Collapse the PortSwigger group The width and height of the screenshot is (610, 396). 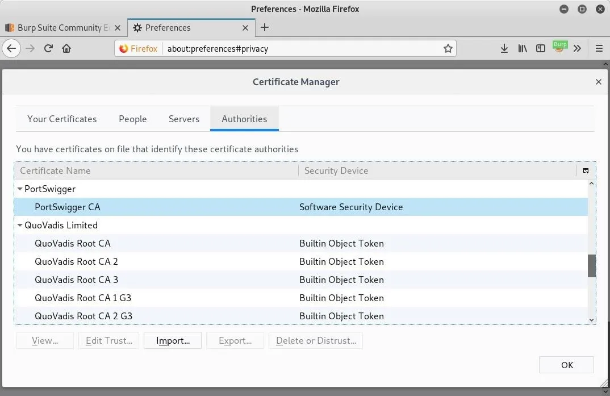(x=20, y=189)
